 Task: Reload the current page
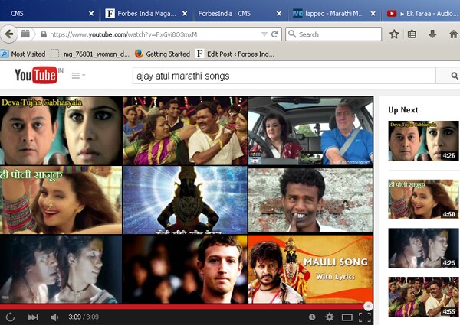[274, 34]
